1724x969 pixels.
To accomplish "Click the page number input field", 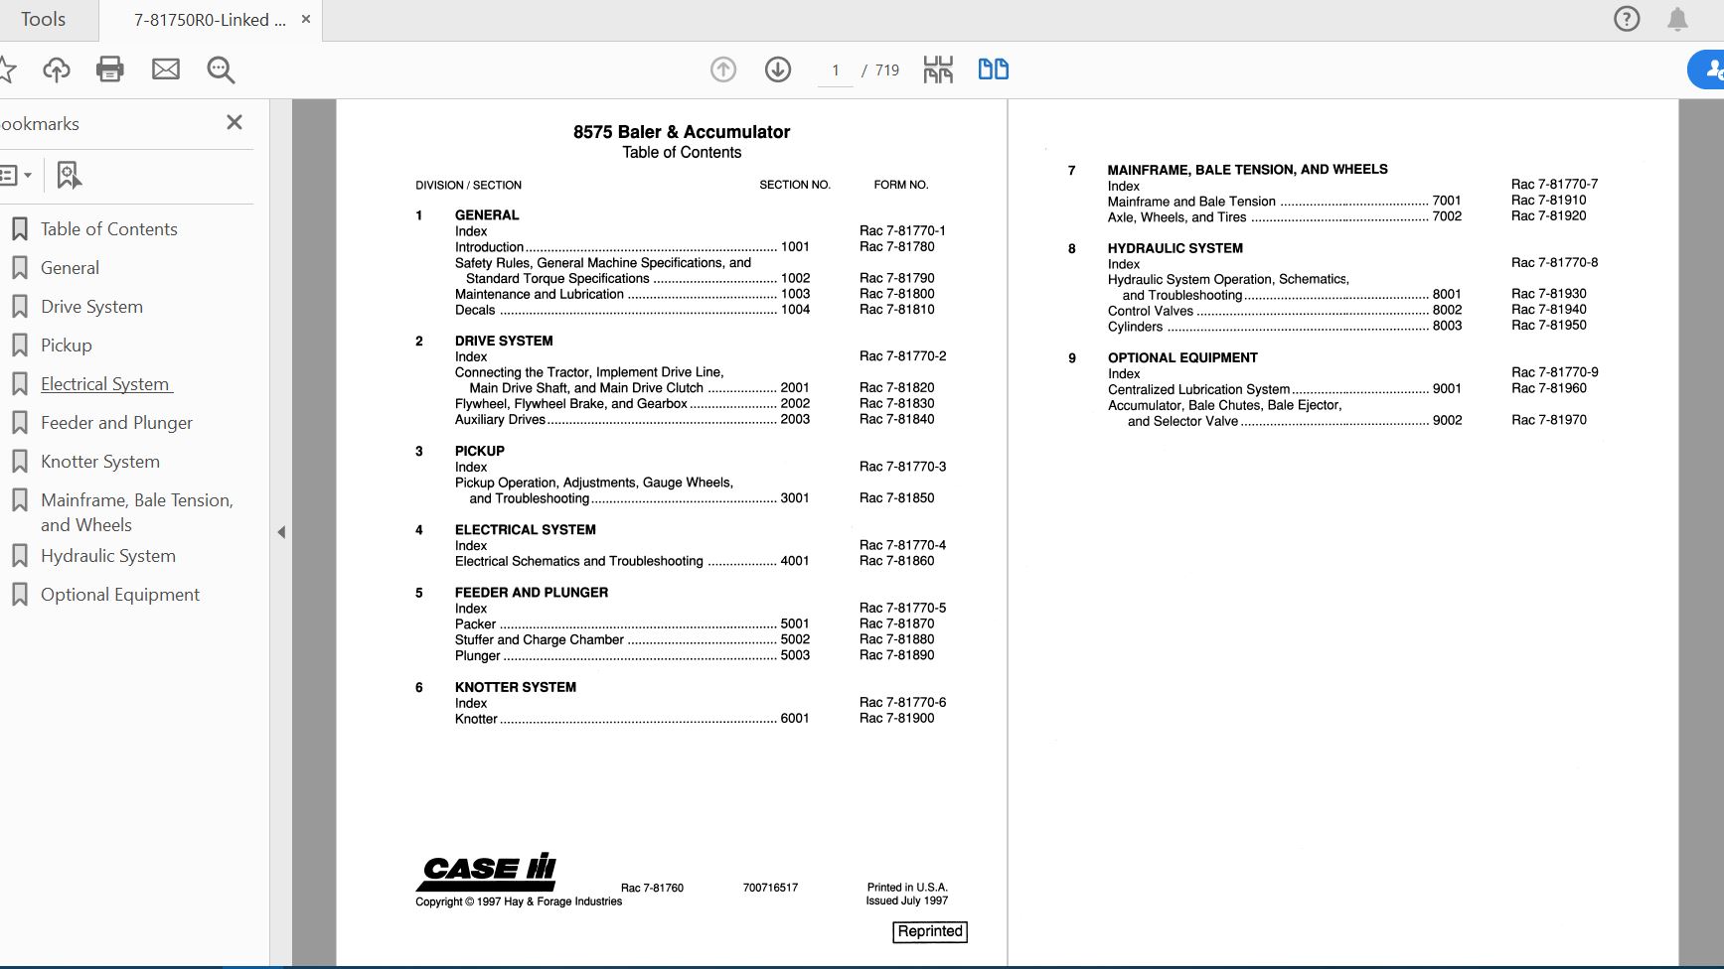I will [x=836, y=69].
